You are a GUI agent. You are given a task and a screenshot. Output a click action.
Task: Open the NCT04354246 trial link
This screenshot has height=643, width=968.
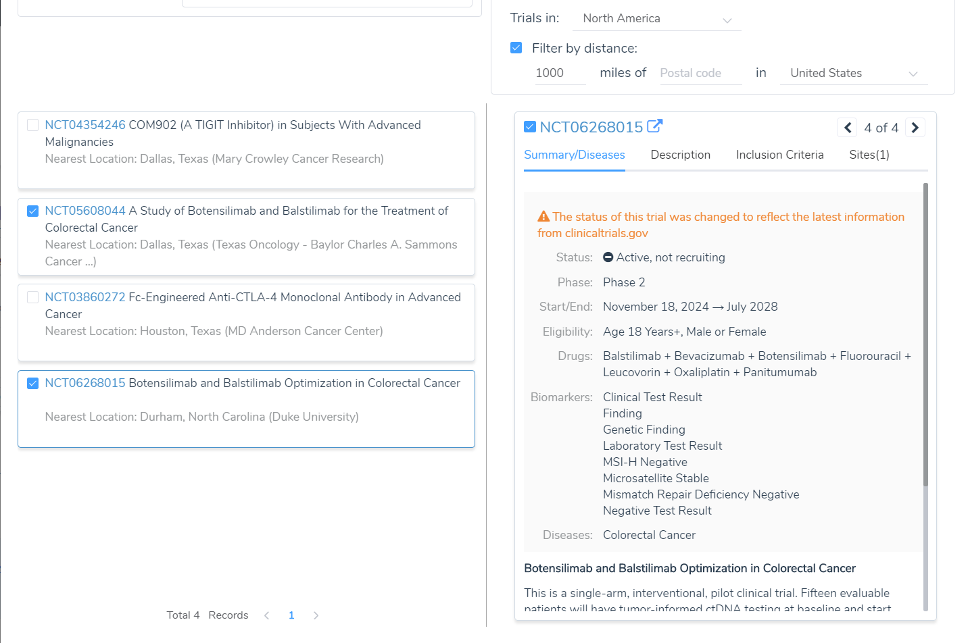tap(85, 125)
